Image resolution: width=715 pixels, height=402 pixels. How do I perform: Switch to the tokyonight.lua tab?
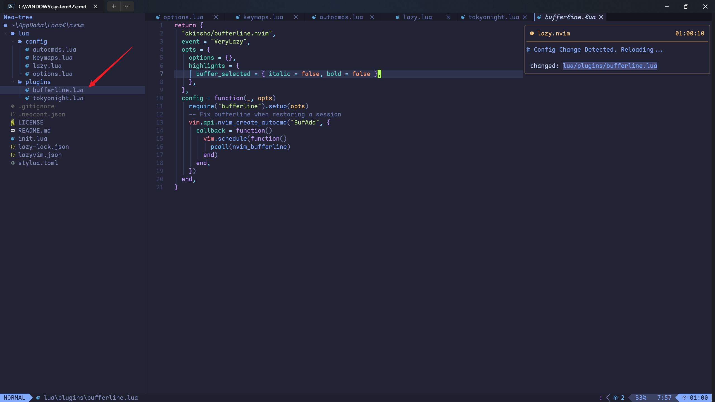click(x=494, y=17)
